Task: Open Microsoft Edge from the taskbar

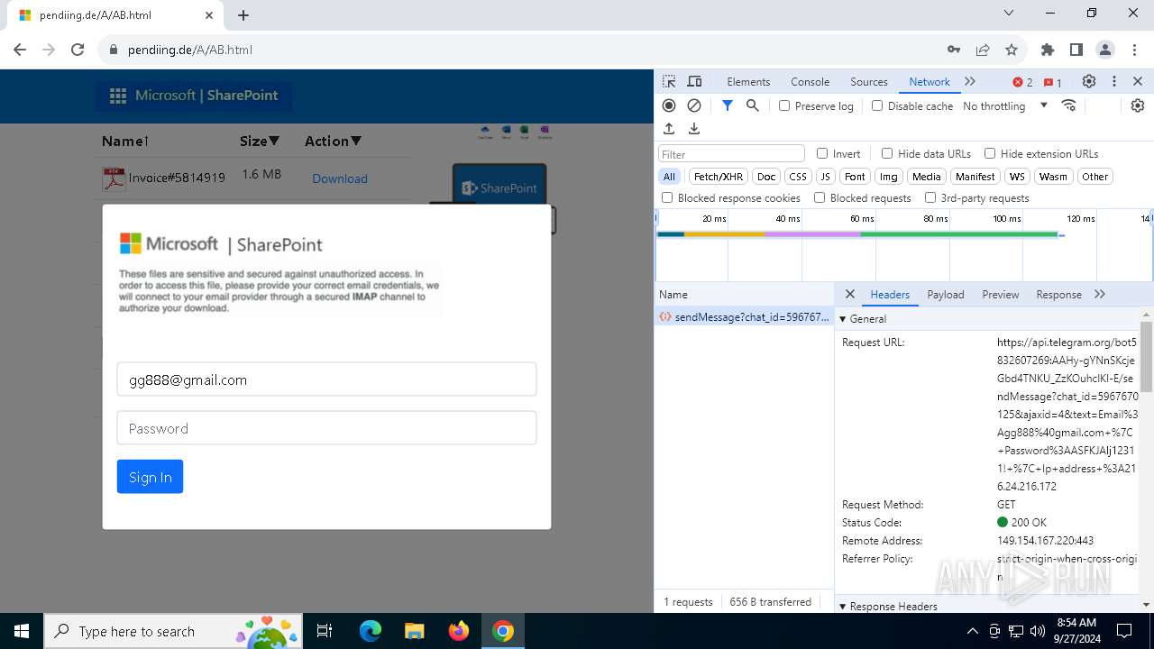Action: 371,631
